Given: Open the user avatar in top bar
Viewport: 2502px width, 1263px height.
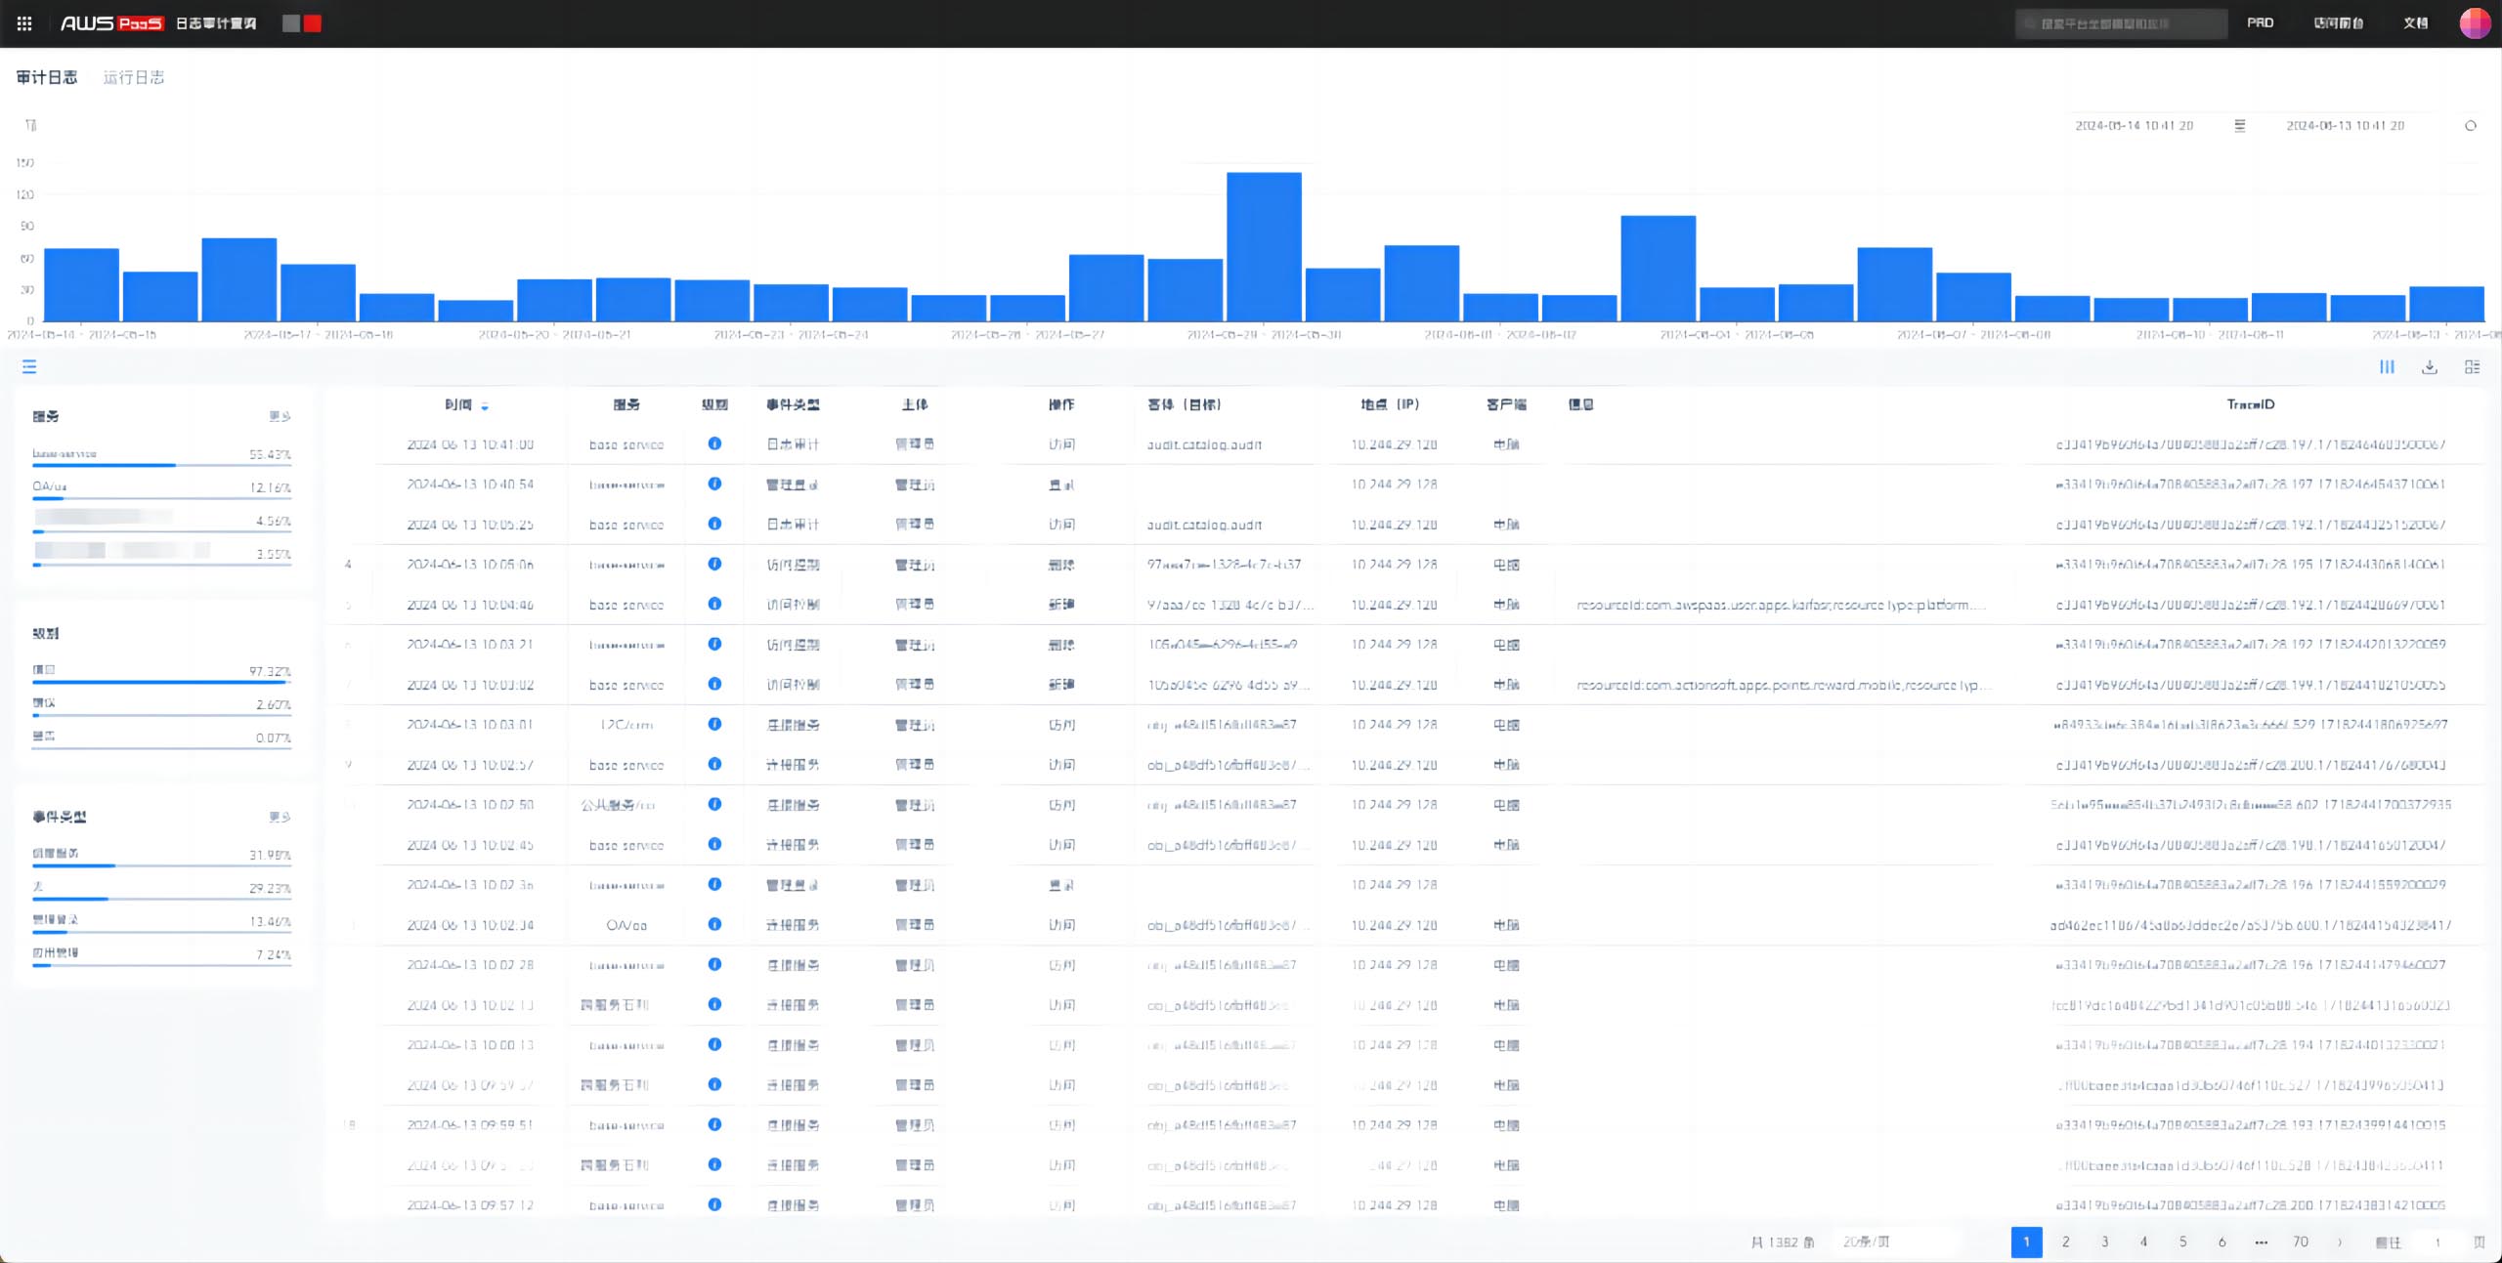Looking at the screenshot, I should (2474, 23).
